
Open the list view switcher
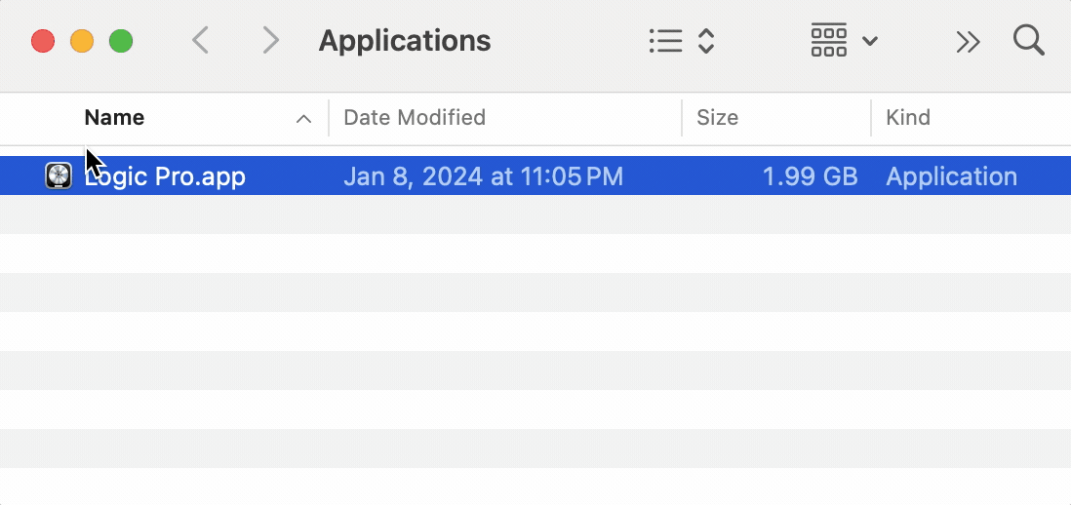pyautogui.click(x=681, y=42)
